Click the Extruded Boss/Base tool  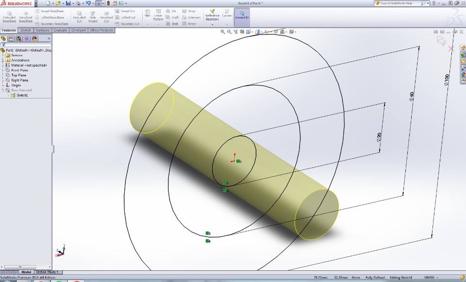9,17
